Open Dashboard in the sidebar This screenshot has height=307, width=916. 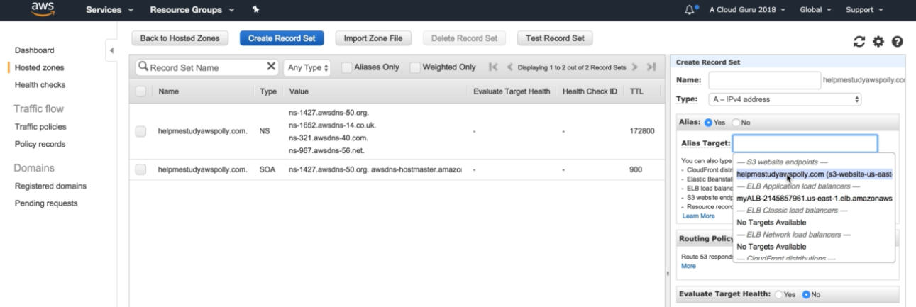coord(35,50)
